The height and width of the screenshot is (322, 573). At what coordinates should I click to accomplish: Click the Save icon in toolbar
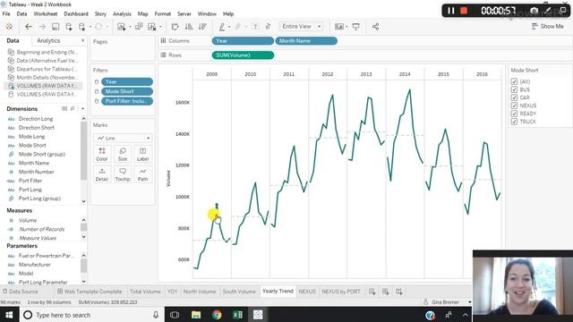pyautogui.click(x=56, y=27)
